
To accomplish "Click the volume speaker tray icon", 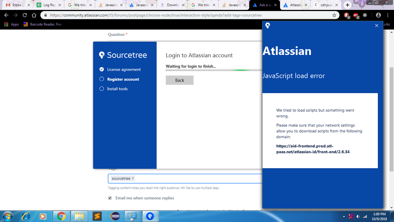I will coord(358,216).
